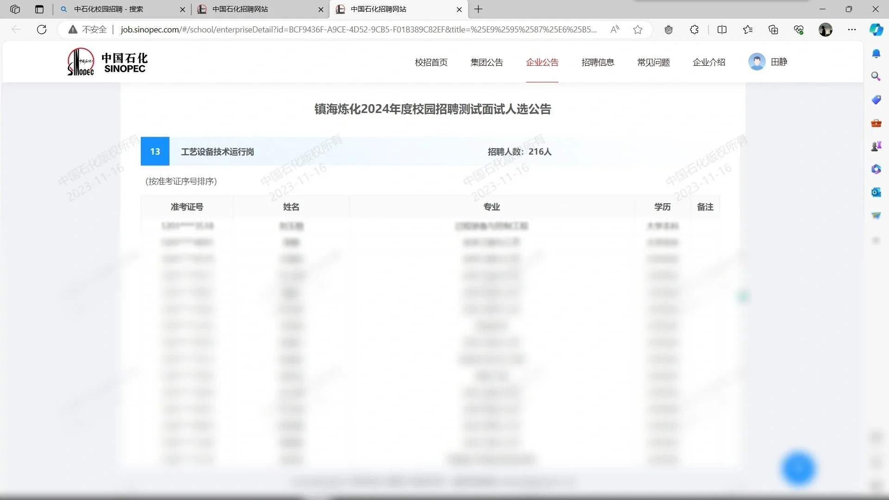
Task: Click the browser refresh icon
Action: pyautogui.click(x=42, y=30)
